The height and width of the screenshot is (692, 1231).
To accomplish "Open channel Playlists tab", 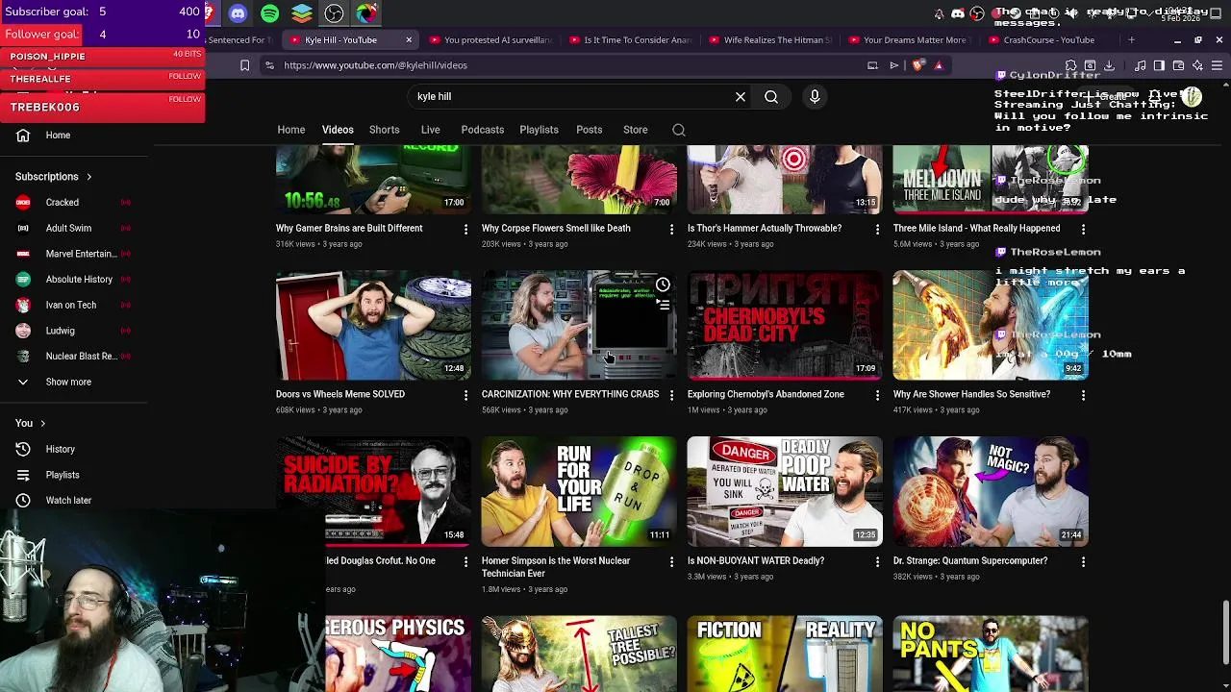I will coord(539,130).
